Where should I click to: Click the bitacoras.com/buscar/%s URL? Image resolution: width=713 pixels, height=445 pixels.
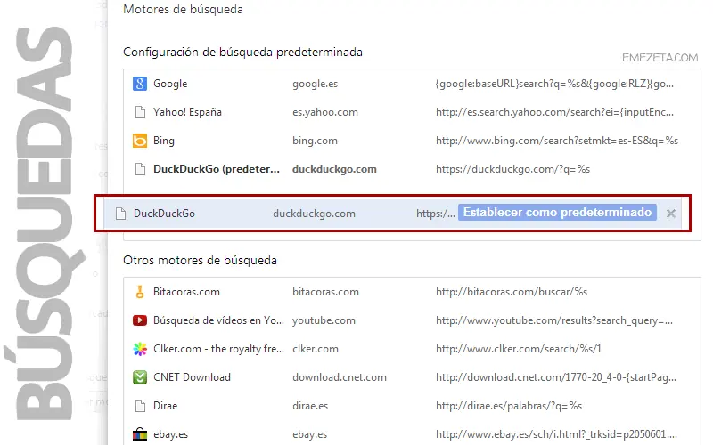pyautogui.click(x=512, y=292)
